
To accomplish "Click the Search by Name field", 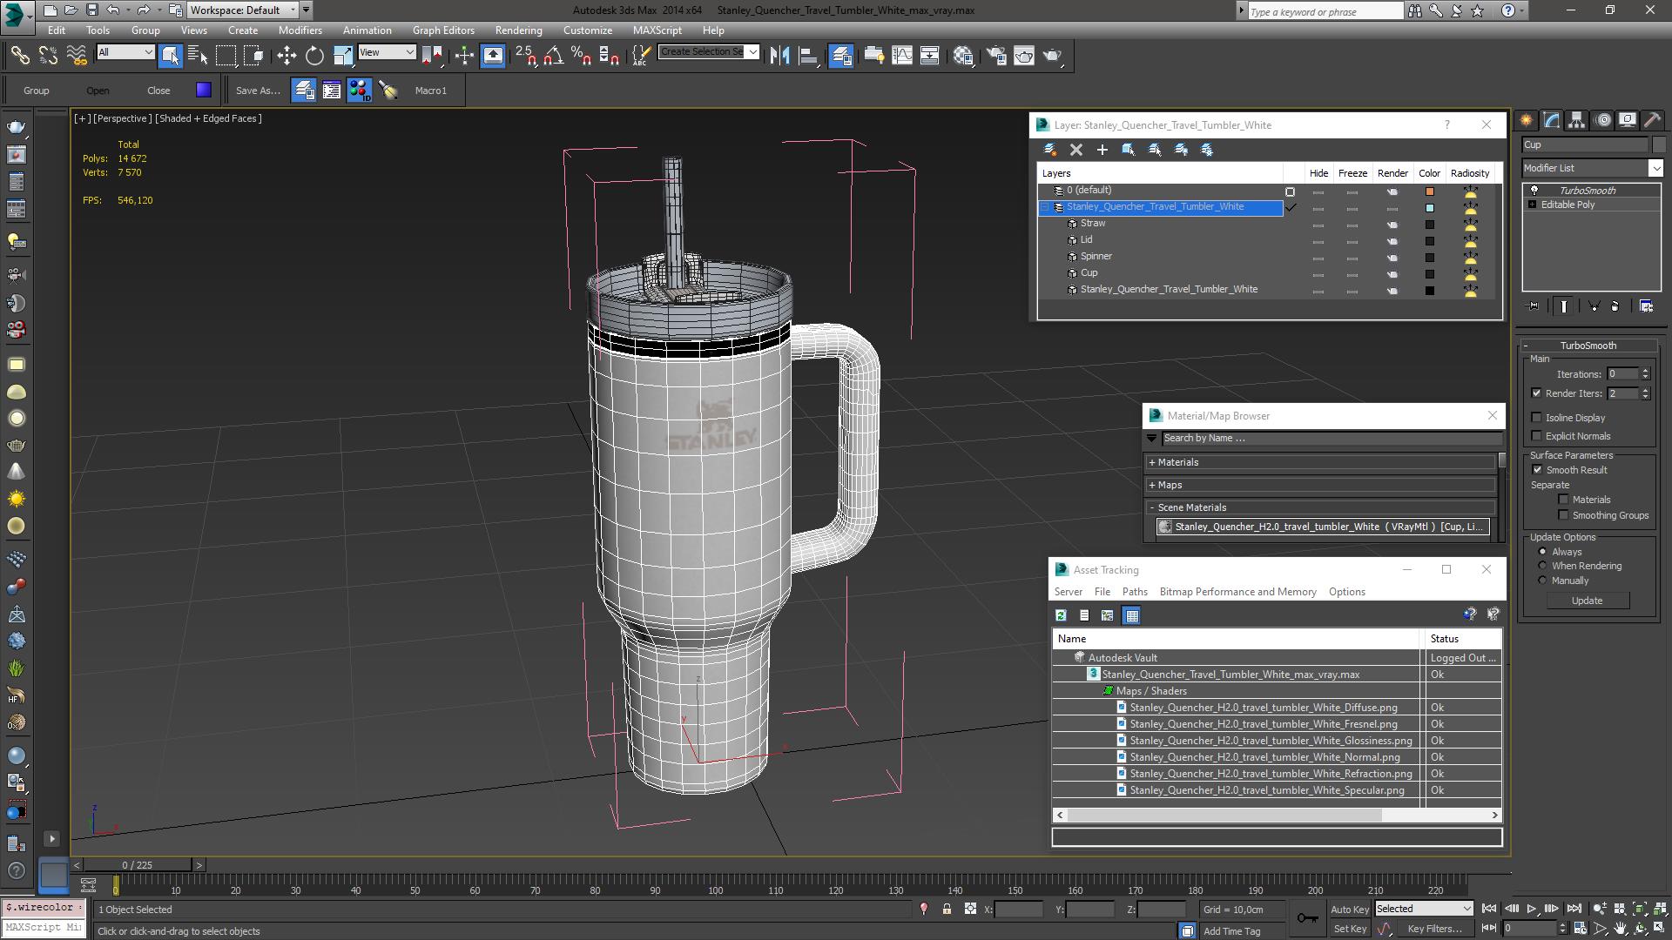I will 1332,439.
